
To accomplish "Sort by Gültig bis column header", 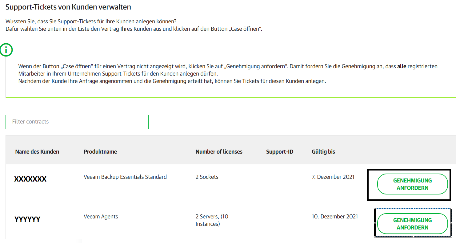I will tap(323, 151).
